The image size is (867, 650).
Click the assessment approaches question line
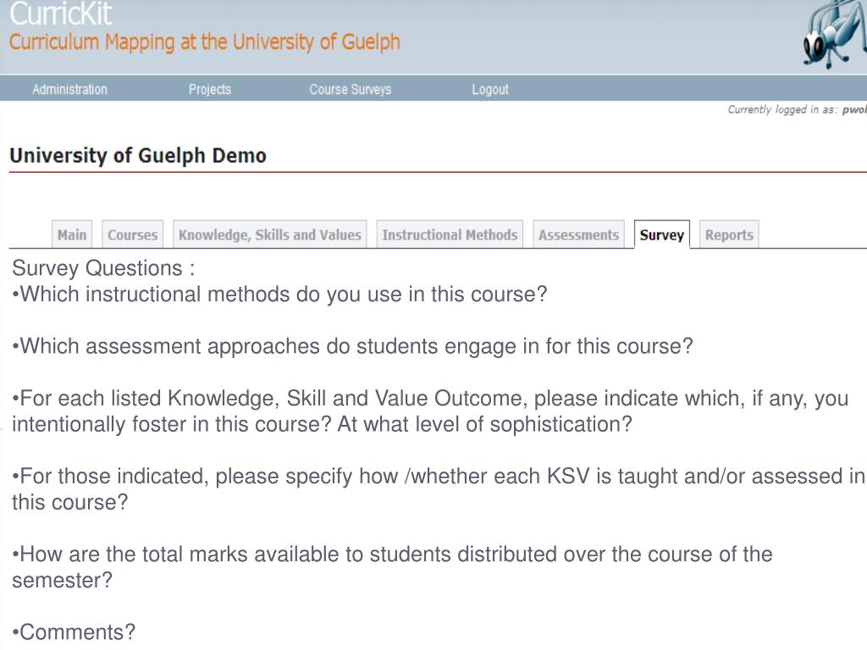[x=352, y=346]
